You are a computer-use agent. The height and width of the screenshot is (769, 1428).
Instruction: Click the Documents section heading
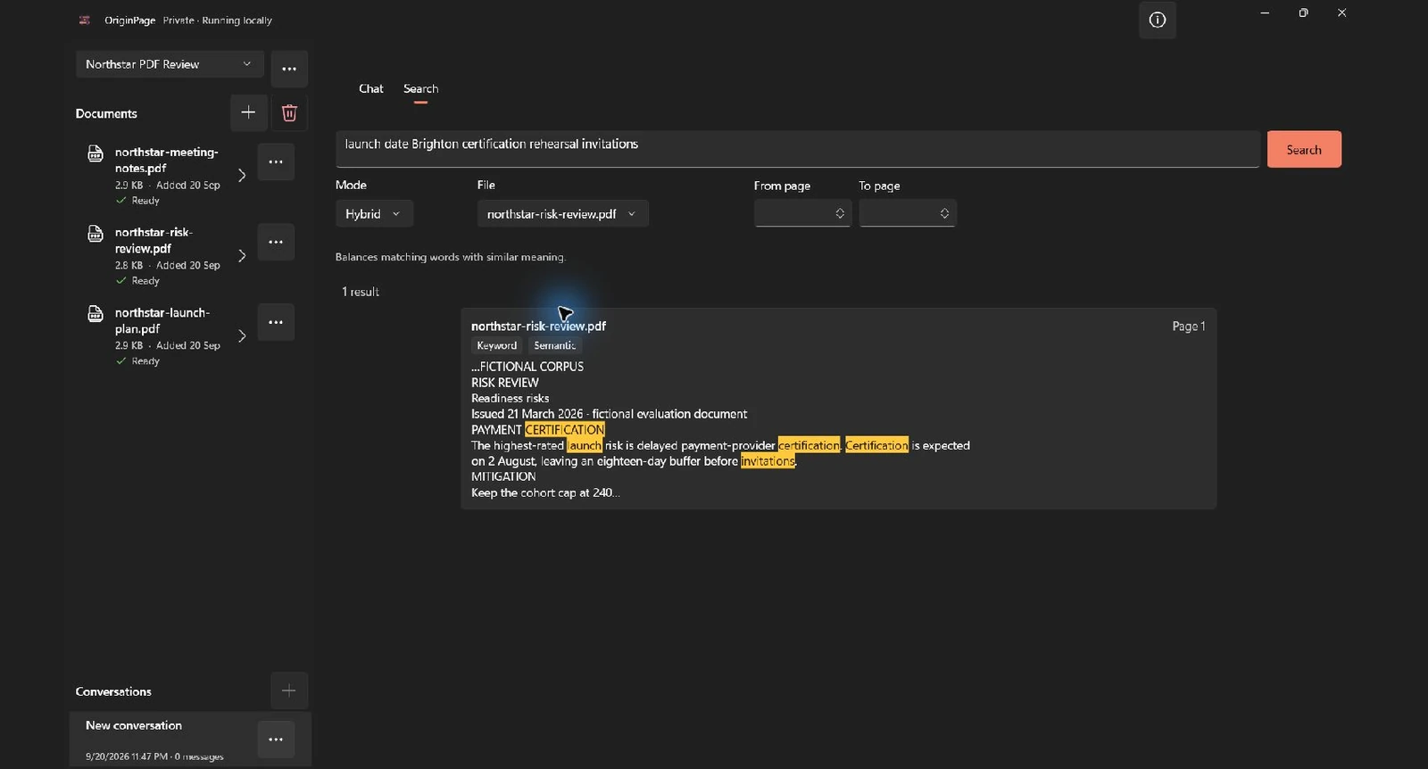point(106,113)
